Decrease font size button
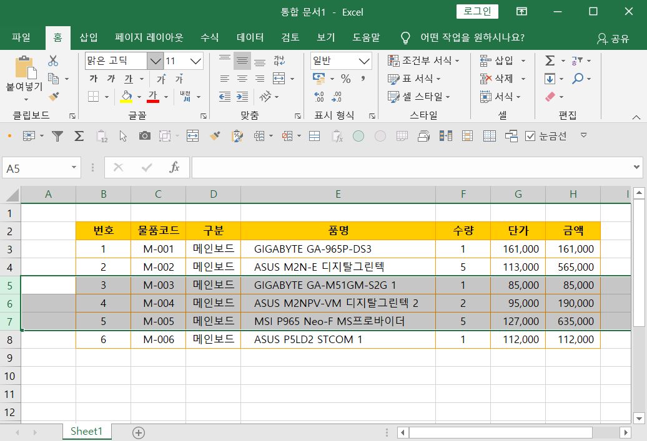The image size is (647, 441). (179, 79)
